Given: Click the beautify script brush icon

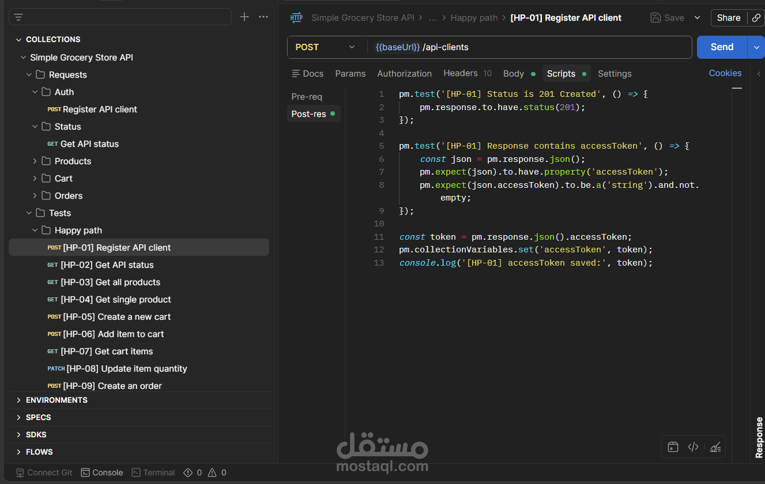Looking at the screenshot, I should (x=715, y=447).
